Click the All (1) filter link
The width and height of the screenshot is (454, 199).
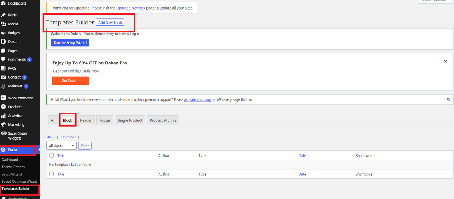tap(51, 137)
